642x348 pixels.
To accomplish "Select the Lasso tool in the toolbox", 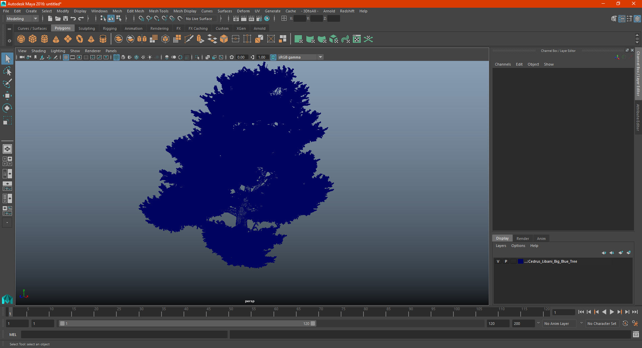I will pyautogui.click(x=7, y=71).
